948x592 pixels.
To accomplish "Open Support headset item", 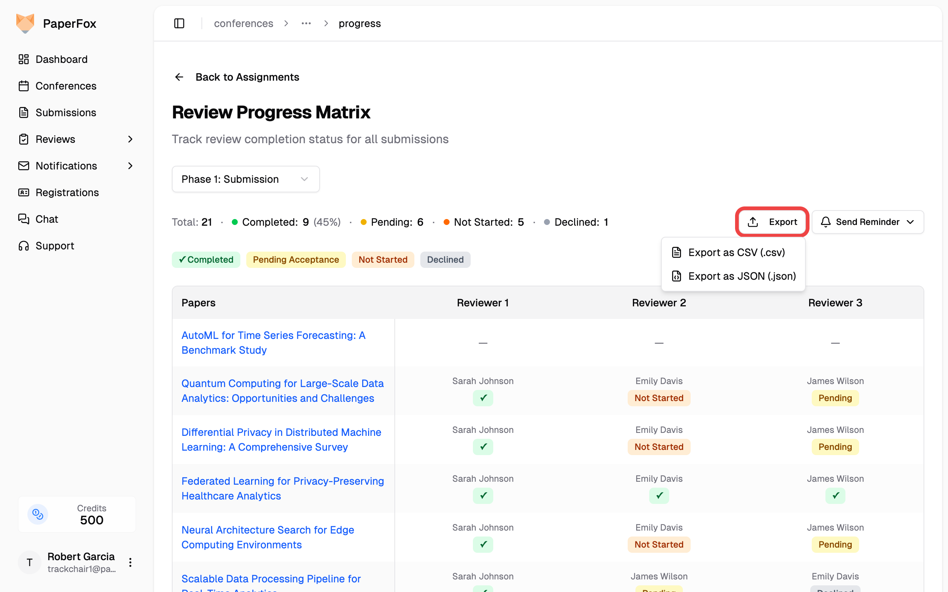I will coord(54,245).
